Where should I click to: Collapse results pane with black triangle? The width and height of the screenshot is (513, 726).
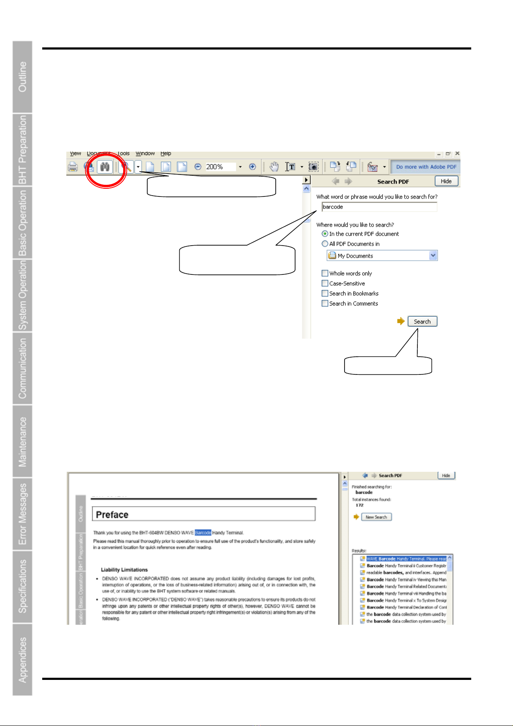coord(344,477)
